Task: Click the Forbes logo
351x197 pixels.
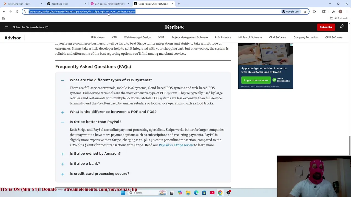Action: click(174, 27)
